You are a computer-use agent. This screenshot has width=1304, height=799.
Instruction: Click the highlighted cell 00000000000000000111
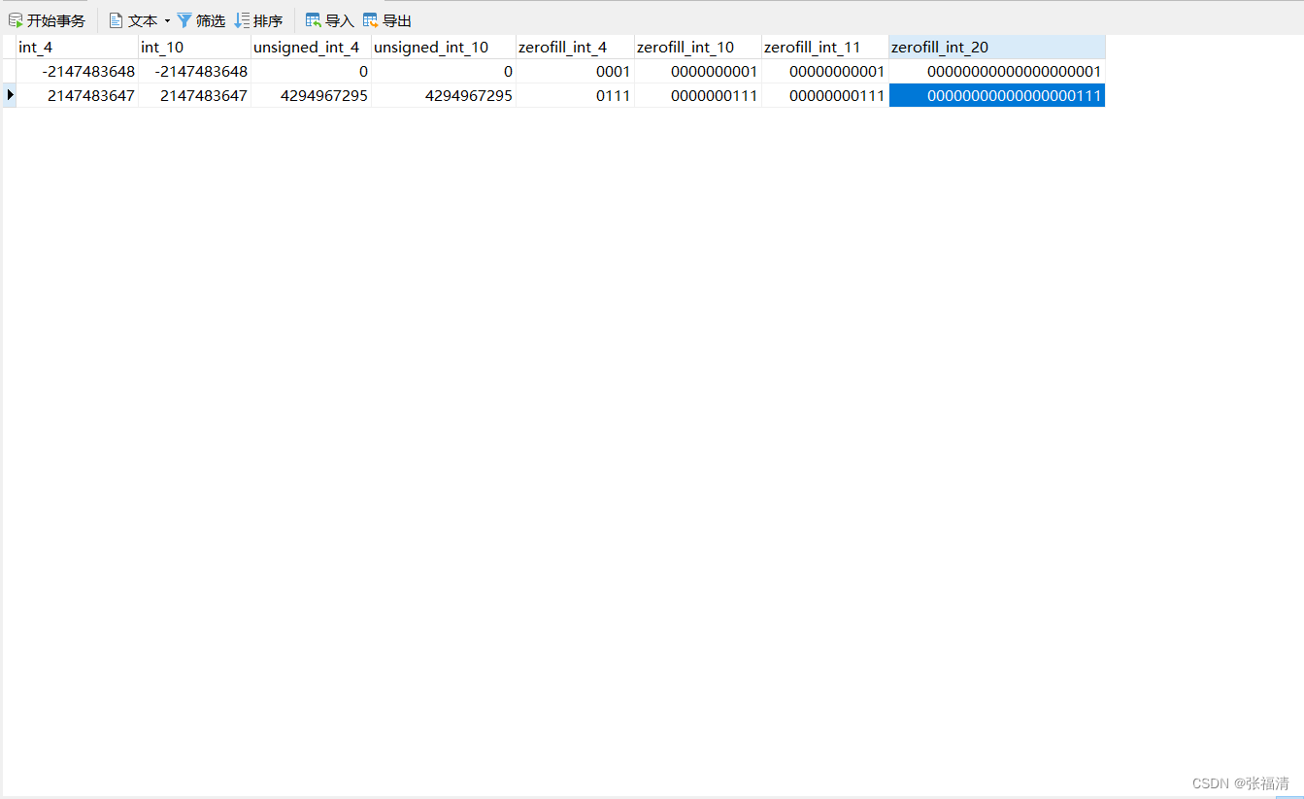997,95
